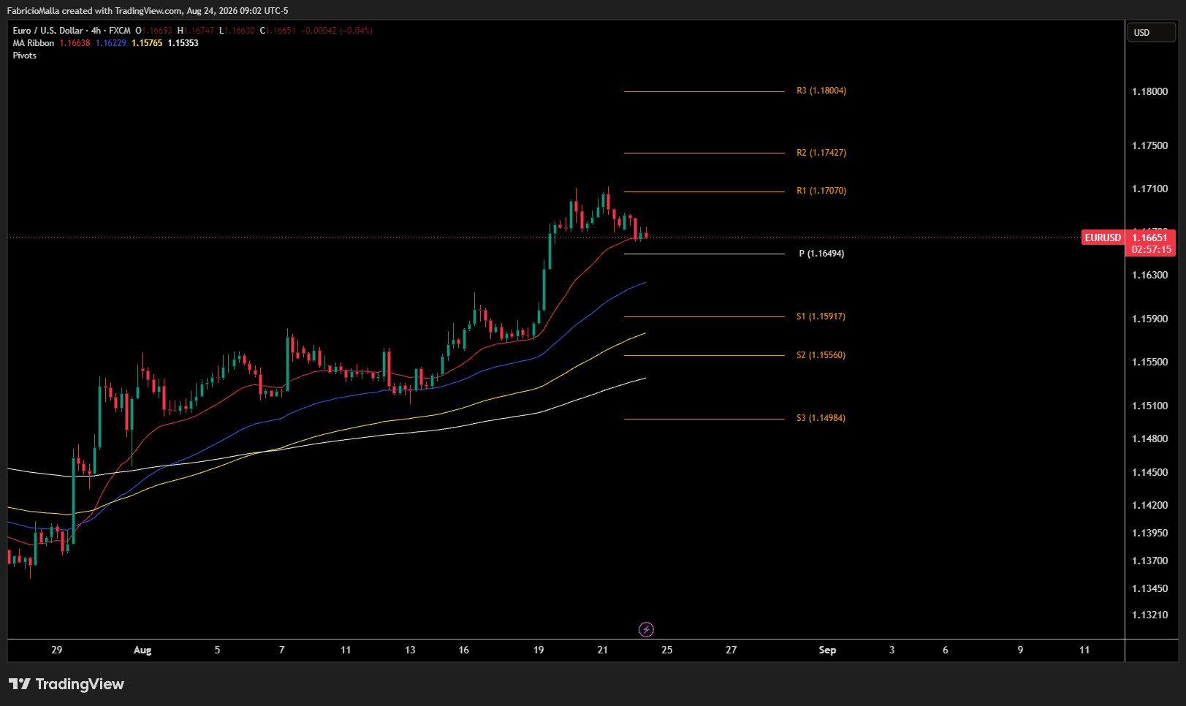Click the red EURUSD symbol tag
The height and width of the screenshot is (706, 1186).
(x=1103, y=238)
